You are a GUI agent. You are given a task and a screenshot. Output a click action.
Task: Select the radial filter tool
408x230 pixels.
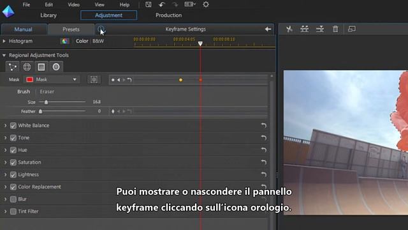pos(27,67)
